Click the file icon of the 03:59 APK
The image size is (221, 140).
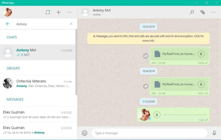(157, 54)
